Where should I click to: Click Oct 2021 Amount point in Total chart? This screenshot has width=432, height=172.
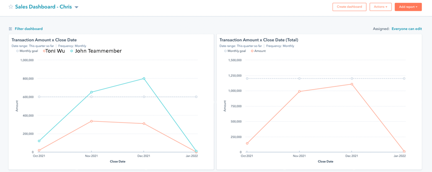pyautogui.click(x=247, y=143)
